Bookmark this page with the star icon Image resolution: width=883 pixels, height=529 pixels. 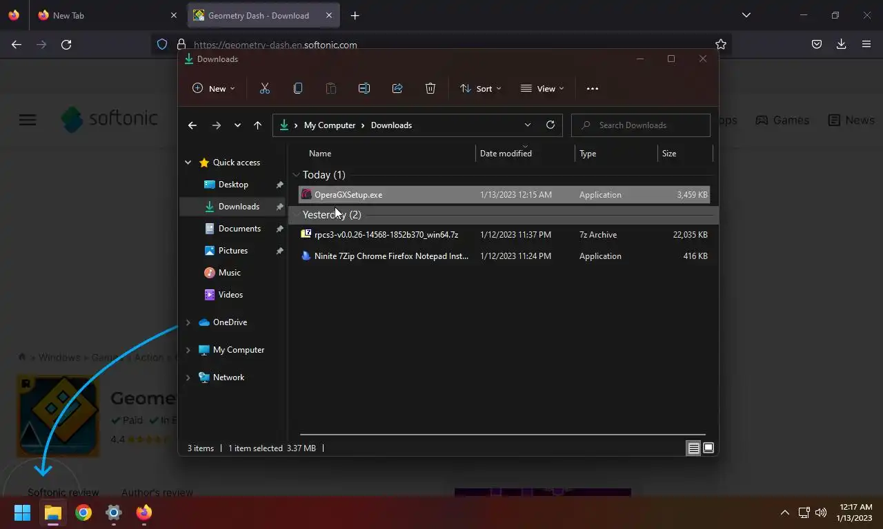click(x=721, y=44)
